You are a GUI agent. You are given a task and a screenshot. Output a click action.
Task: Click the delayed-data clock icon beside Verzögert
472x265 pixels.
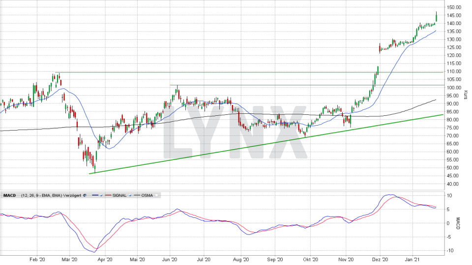point(85,195)
